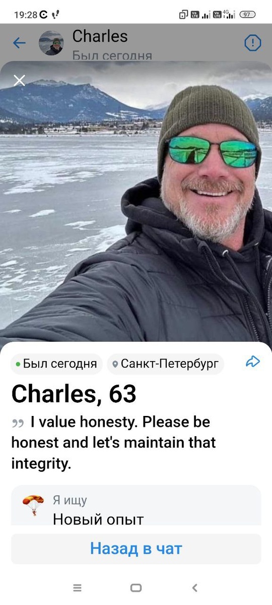Tap the share arrow icon
The height and width of the screenshot is (605, 272).
coord(252,361)
